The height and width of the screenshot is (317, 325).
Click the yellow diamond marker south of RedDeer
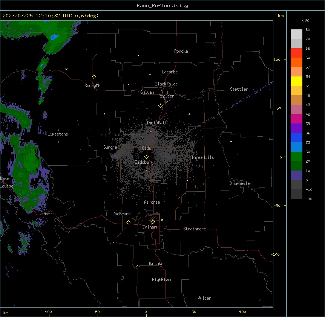point(161,106)
